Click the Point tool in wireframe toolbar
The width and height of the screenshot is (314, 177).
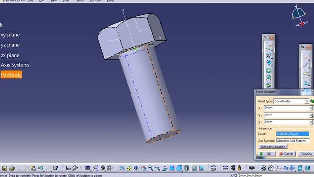(306, 58)
